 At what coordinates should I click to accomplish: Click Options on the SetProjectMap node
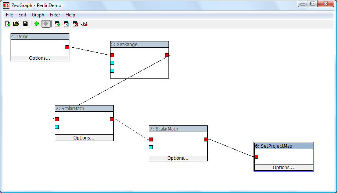click(x=283, y=168)
